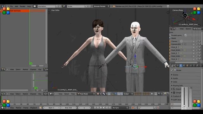
Task: Edit the Animation layout name field
Action: (x=46, y=6)
